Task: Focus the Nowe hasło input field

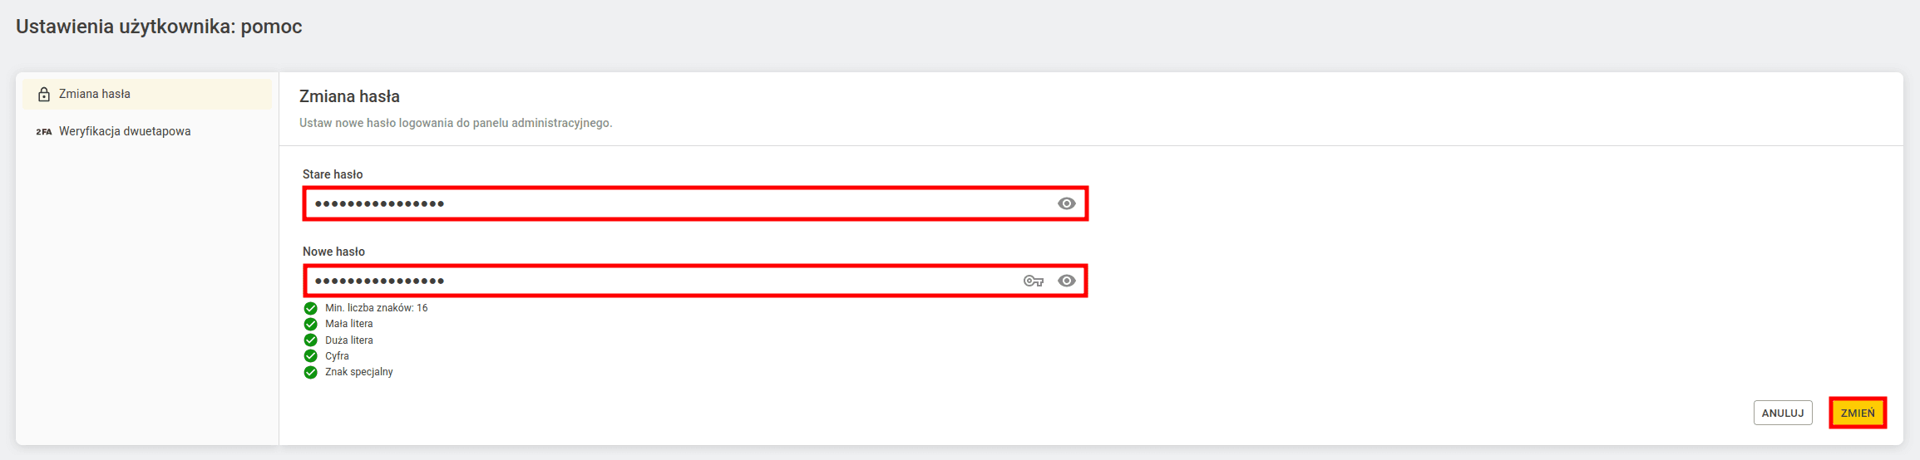Action: coord(695,281)
